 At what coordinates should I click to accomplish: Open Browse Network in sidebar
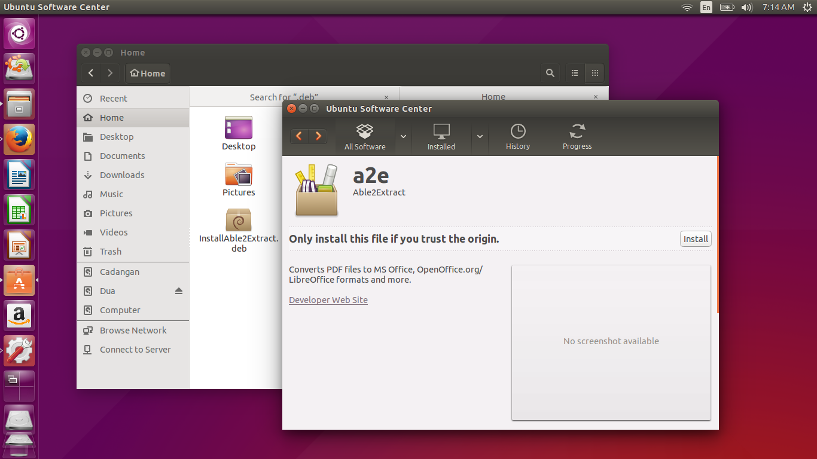[x=133, y=331]
